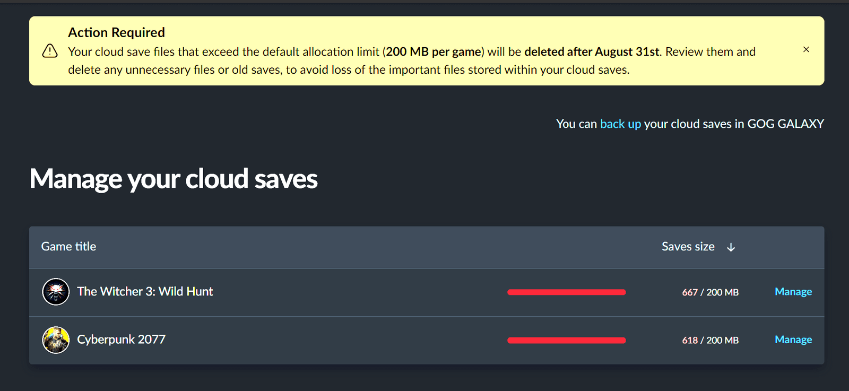Image resolution: width=849 pixels, height=391 pixels.
Task: Click the Game title column header
Action: click(68, 247)
